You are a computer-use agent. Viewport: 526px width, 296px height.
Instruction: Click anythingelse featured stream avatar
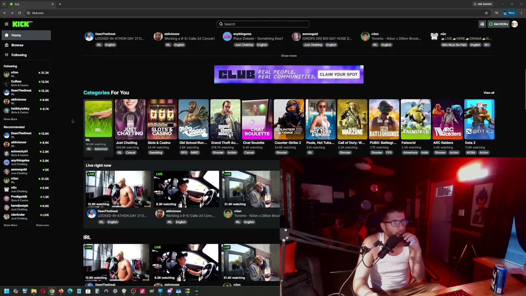[227, 37]
